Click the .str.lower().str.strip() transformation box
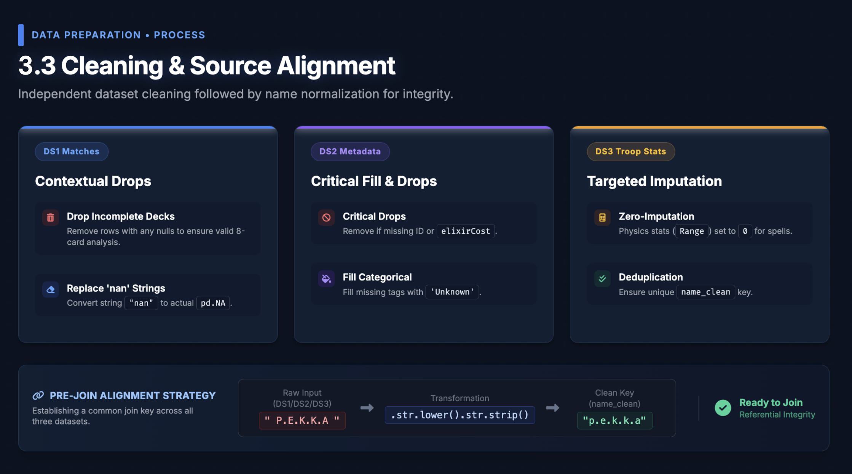The image size is (852, 474). pos(460,415)
